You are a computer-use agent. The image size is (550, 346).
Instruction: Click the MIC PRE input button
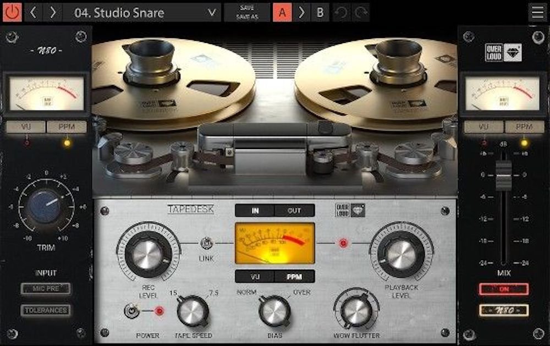pos(46,289)
